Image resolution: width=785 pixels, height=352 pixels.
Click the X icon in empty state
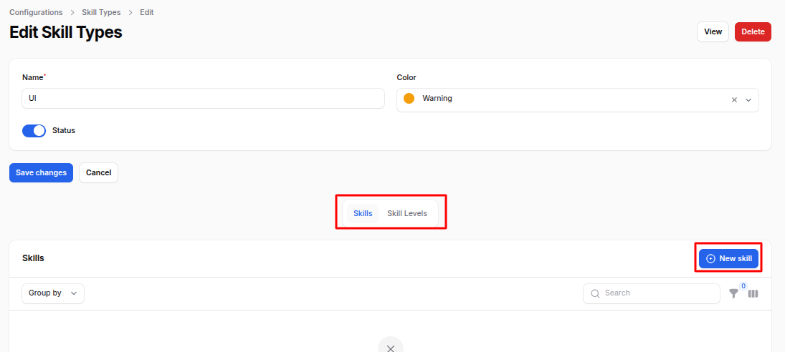tap(391, 348)
